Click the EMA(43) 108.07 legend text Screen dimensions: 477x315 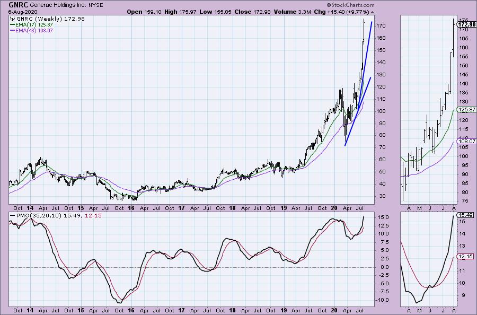pos(34,30)
